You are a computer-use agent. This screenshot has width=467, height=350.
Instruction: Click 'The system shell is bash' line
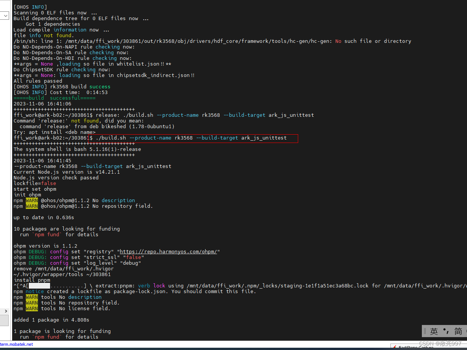tap(77, 149)
